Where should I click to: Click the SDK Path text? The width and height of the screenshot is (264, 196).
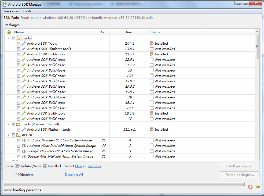pyautogui.click(x=87, y=18)
